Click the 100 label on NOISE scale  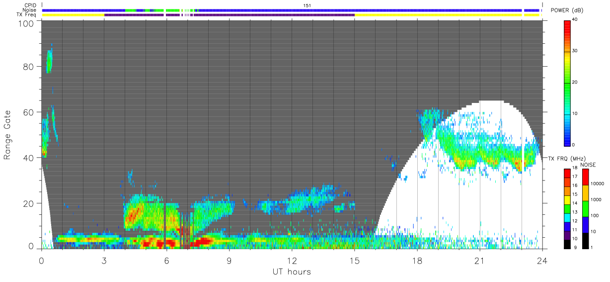tap(596, 215)
